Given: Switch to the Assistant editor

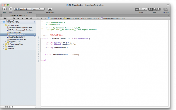Looking at the screenshot, I should coord(141,9).
